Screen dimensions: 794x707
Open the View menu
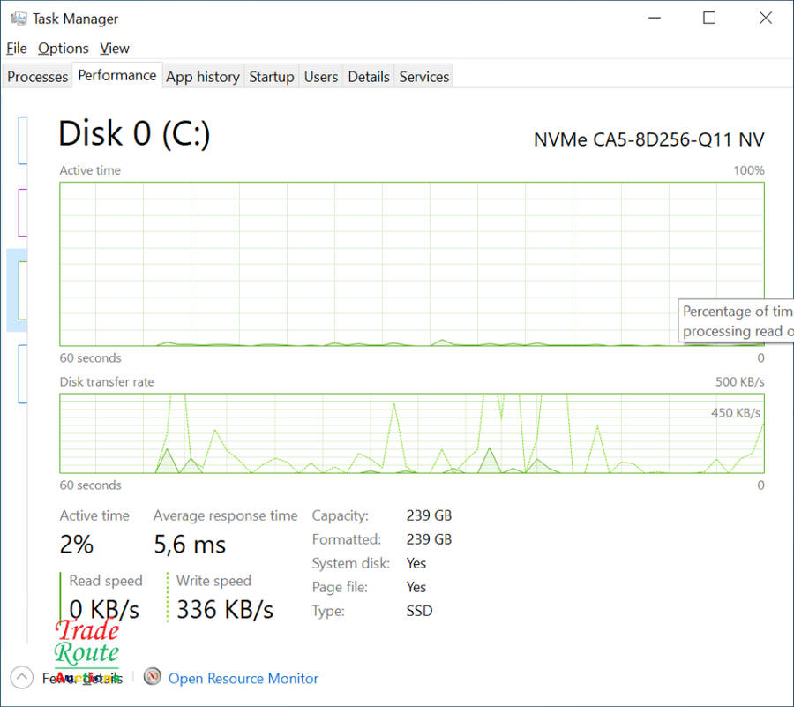tap(115, 49)
